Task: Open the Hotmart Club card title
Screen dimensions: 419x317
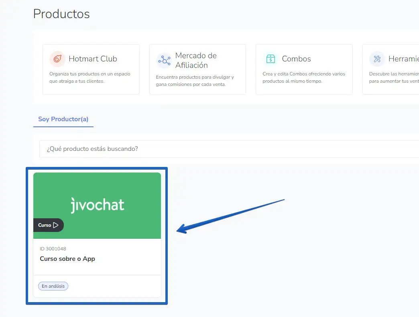Action: (x=93, y=59)
